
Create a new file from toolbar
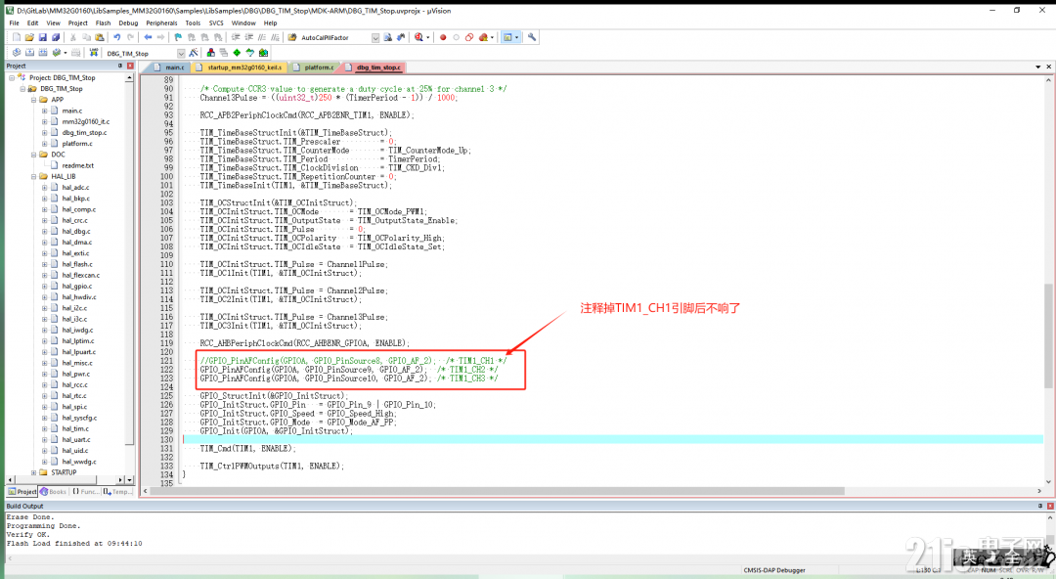click(x=17, y=37)
